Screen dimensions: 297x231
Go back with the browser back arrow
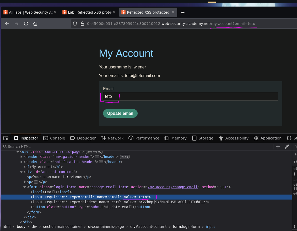coord(7,24)
